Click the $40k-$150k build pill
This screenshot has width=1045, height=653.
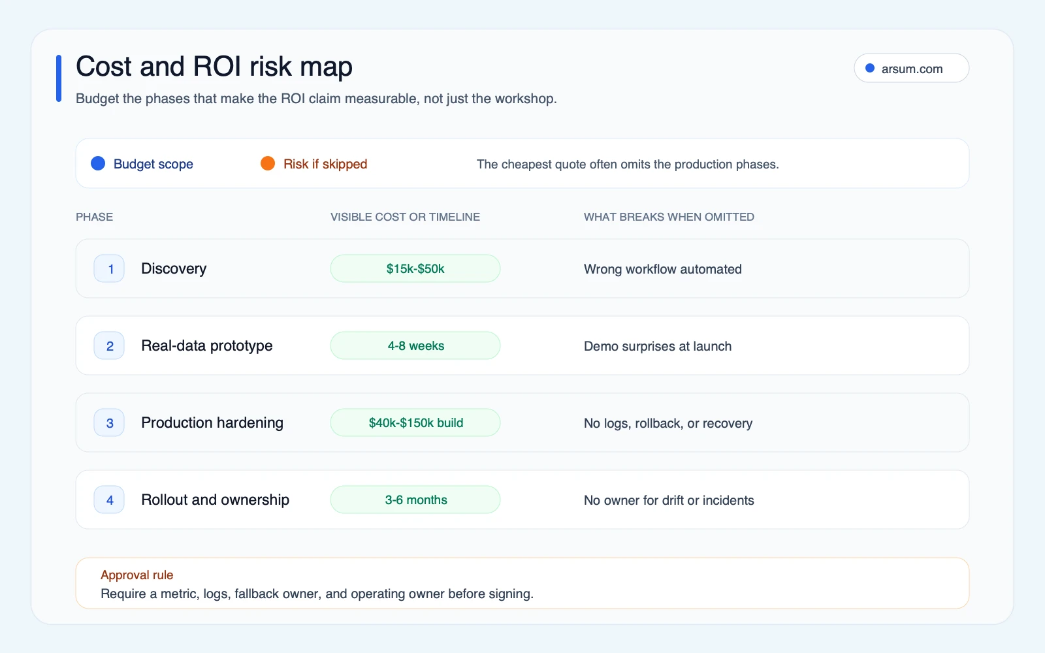click(415, 422)
